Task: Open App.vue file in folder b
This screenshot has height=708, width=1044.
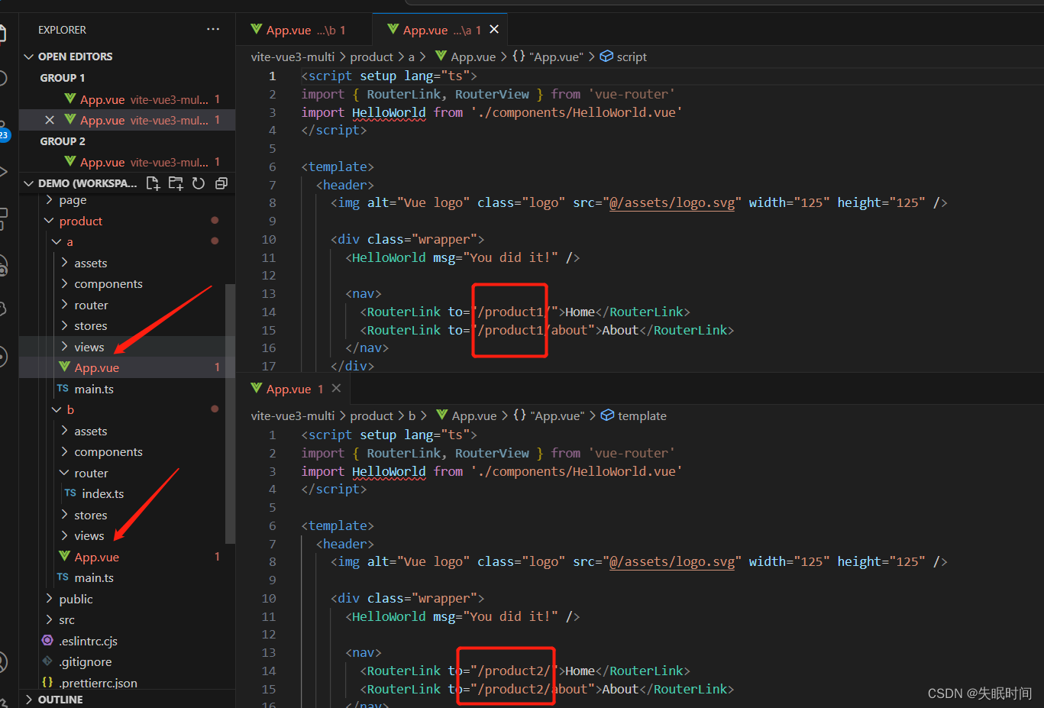Action: (96, 557)
